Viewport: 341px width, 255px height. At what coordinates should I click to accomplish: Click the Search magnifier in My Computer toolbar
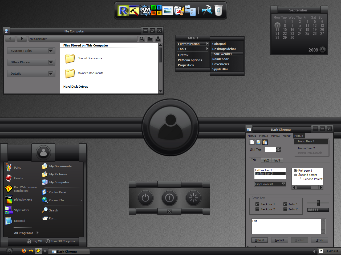[x=142, y=39]
